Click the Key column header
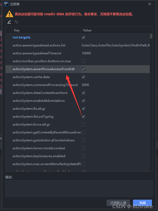This screenshot has width=158, height=211. click(46, 30)
